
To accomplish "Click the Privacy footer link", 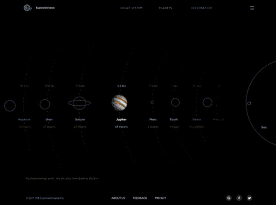I will [x=161, y=198].
